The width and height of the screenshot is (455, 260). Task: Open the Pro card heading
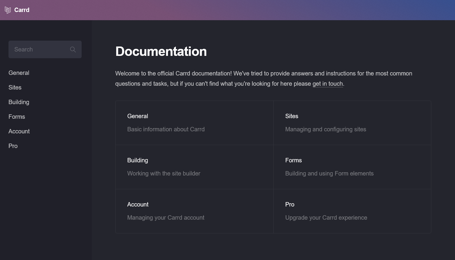290,204
